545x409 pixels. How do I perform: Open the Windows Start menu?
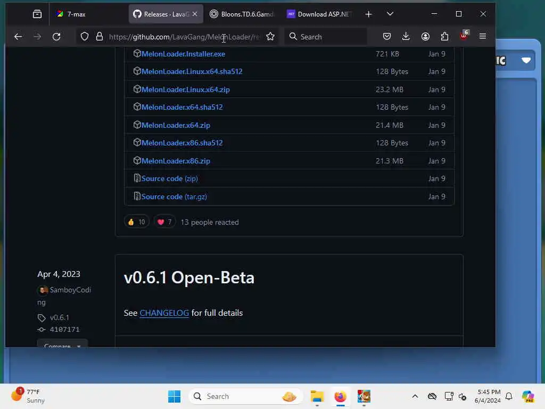pos(174,396)
